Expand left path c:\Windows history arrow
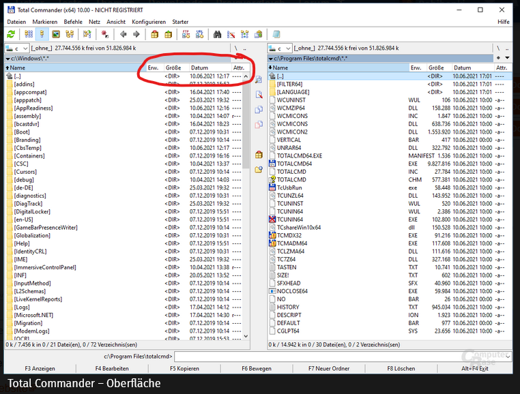Viewport: 520px width, 394px height. coord(8,59)
